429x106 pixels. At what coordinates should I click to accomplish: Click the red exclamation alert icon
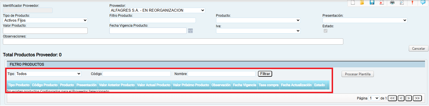pos(412,3)
